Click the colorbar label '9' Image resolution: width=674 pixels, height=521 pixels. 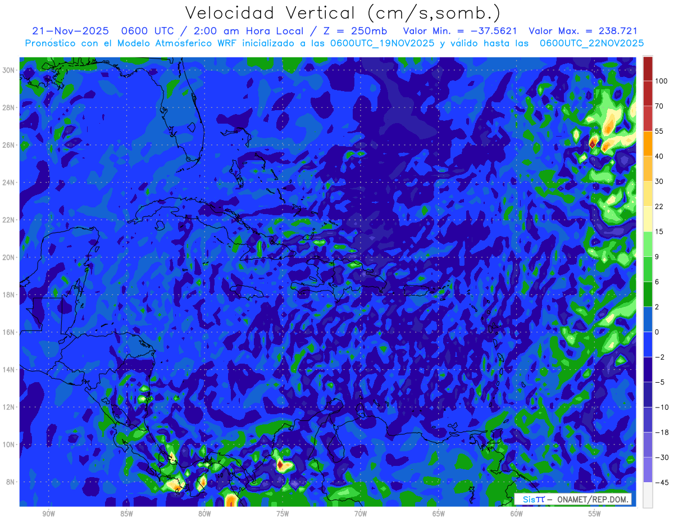(657, 256)
